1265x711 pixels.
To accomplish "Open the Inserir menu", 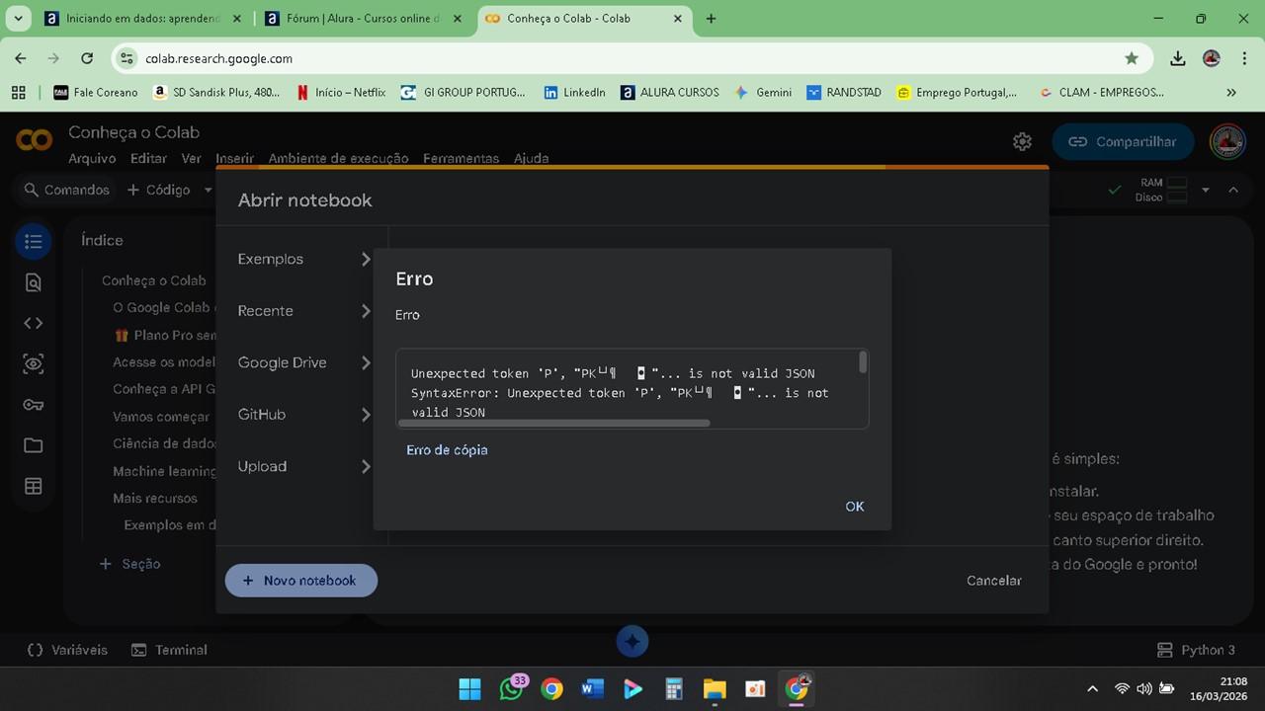I will (234, 158).
